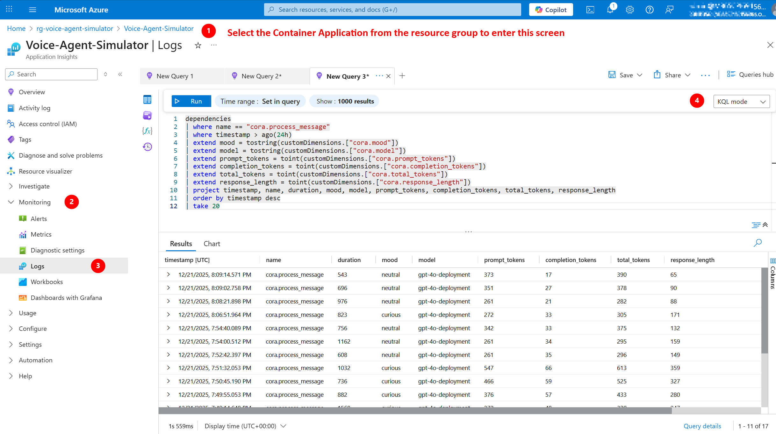
Task: Open the Functions pane
Action: [x=147, y=131]
